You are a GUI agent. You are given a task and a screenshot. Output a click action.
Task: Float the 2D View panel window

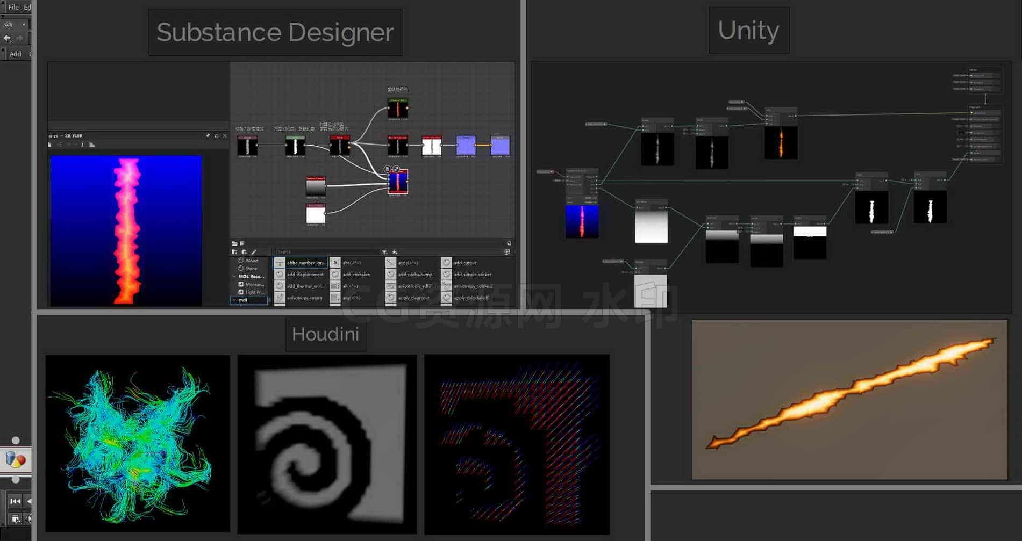[x=216, y=136]
